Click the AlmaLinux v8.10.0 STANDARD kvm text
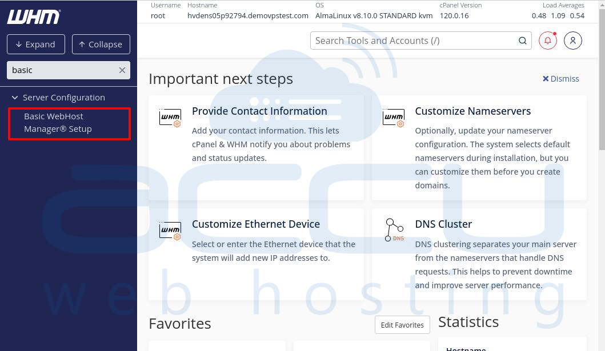 click(x=374, y=16)
